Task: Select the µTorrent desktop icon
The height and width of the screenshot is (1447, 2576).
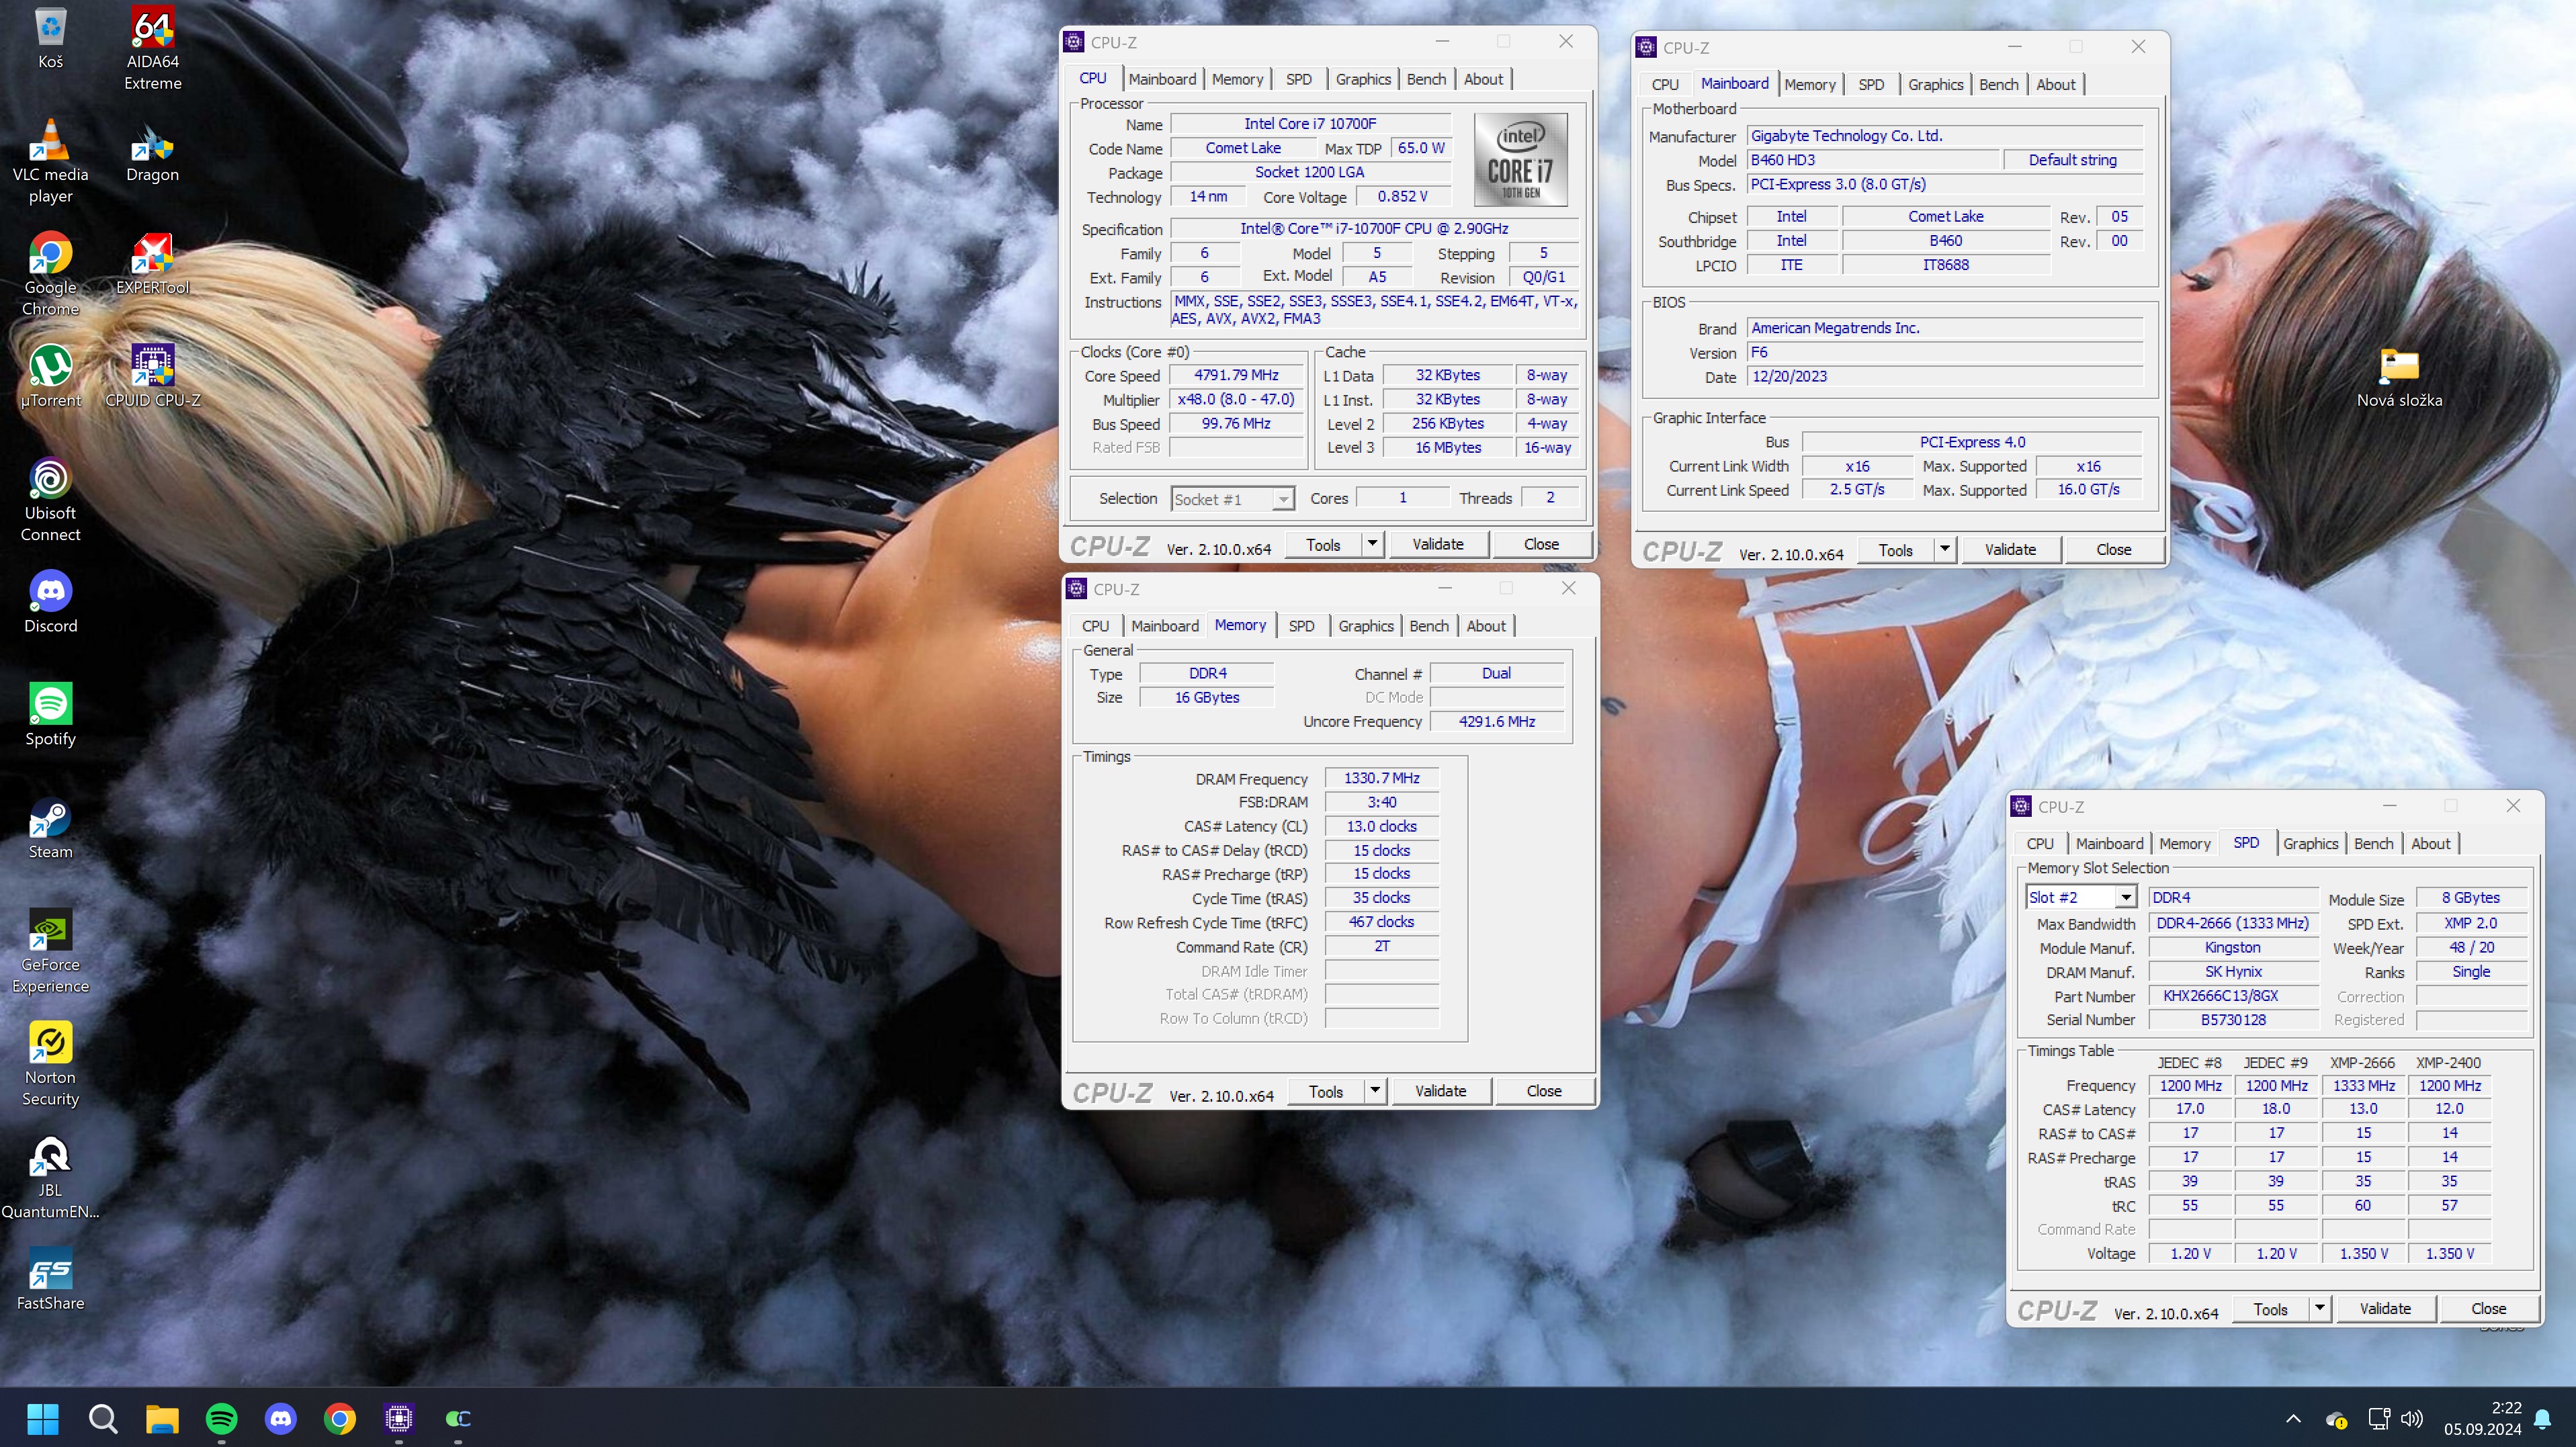Action: [x=50, y=376]
